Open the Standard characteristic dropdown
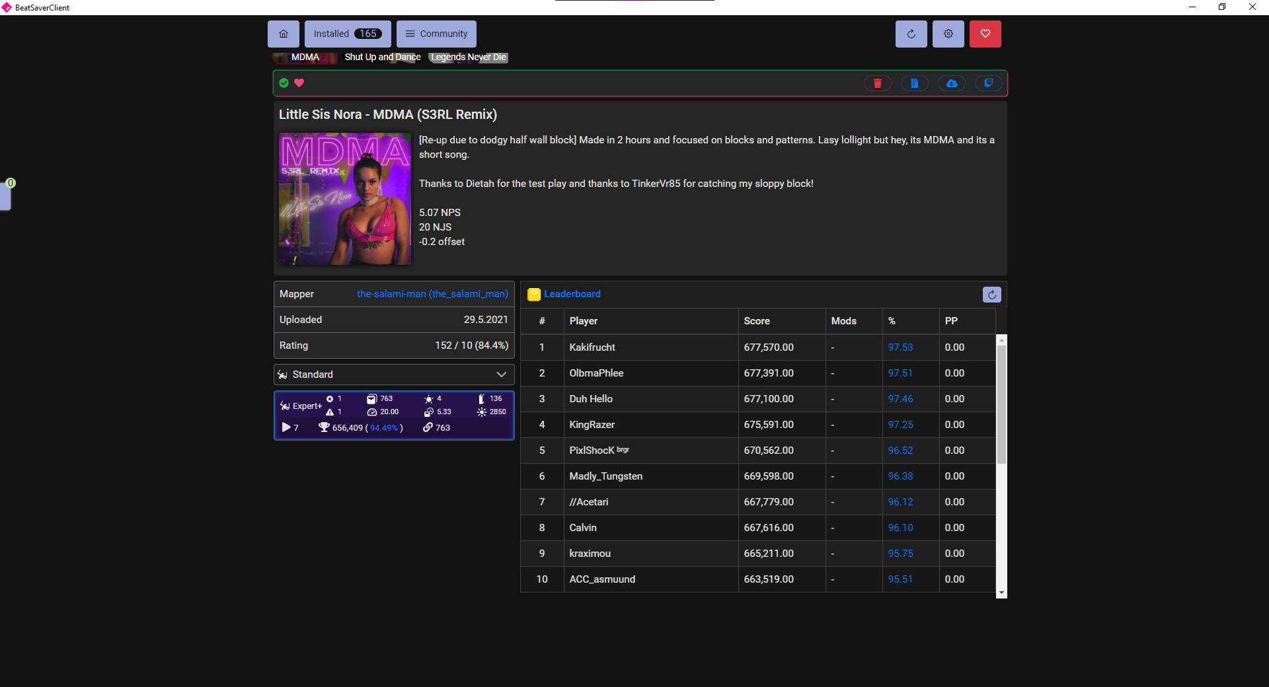The image size is (1269, 687). pos(394,375)
